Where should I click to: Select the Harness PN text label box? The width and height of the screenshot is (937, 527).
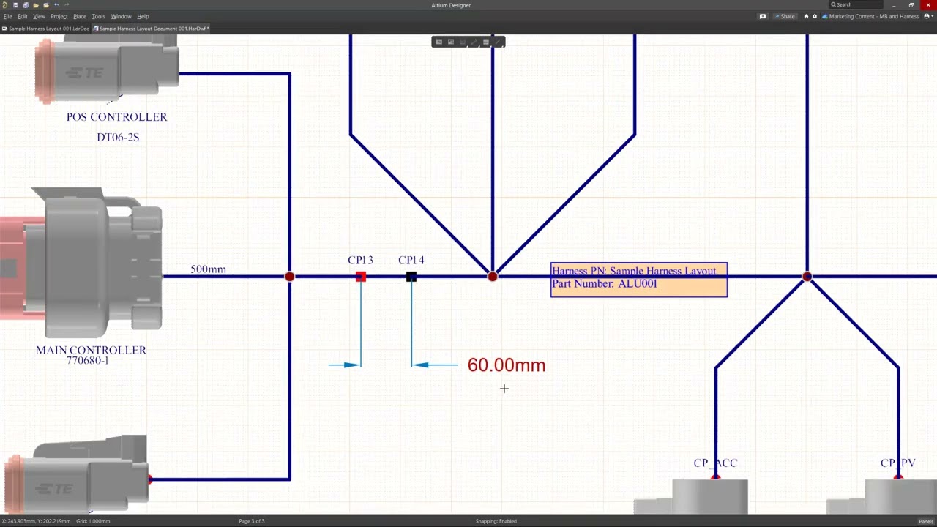click(638, 280)
